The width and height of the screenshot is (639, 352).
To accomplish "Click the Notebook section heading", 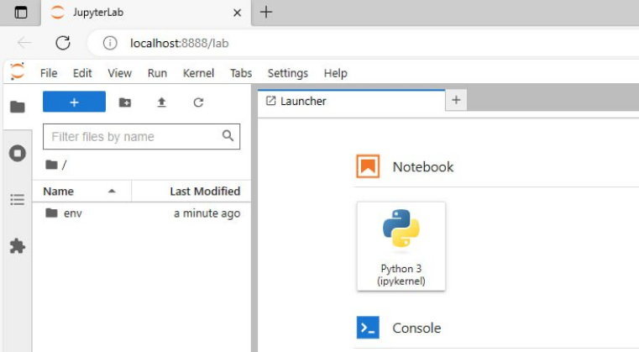I will pyautogui.click(x=423, y=167).
